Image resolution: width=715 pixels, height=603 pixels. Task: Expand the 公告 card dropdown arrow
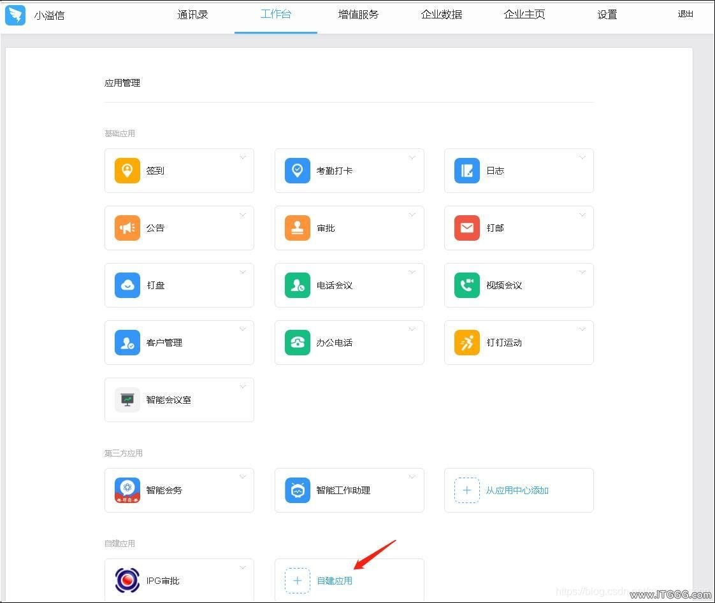tap(243, 215)
